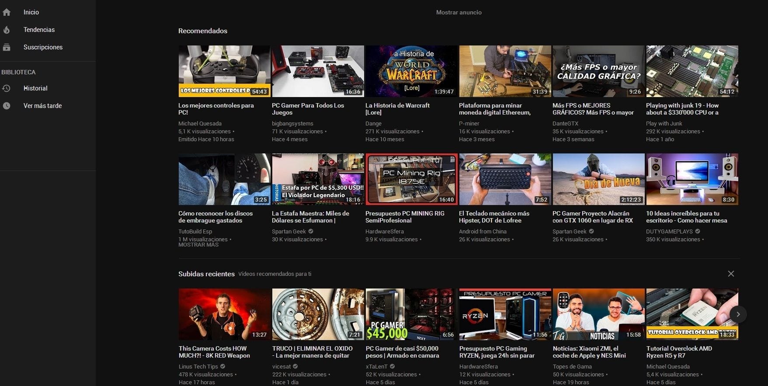
Task: Click the Ver más tarde clock icon
Action: 7,106
